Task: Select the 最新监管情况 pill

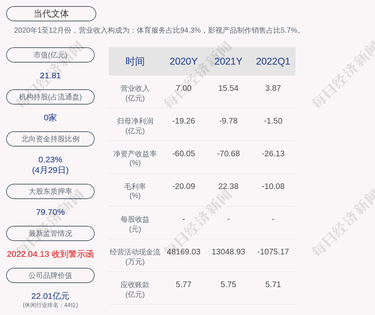Action: pyautogui.click(x=50, y=233)
